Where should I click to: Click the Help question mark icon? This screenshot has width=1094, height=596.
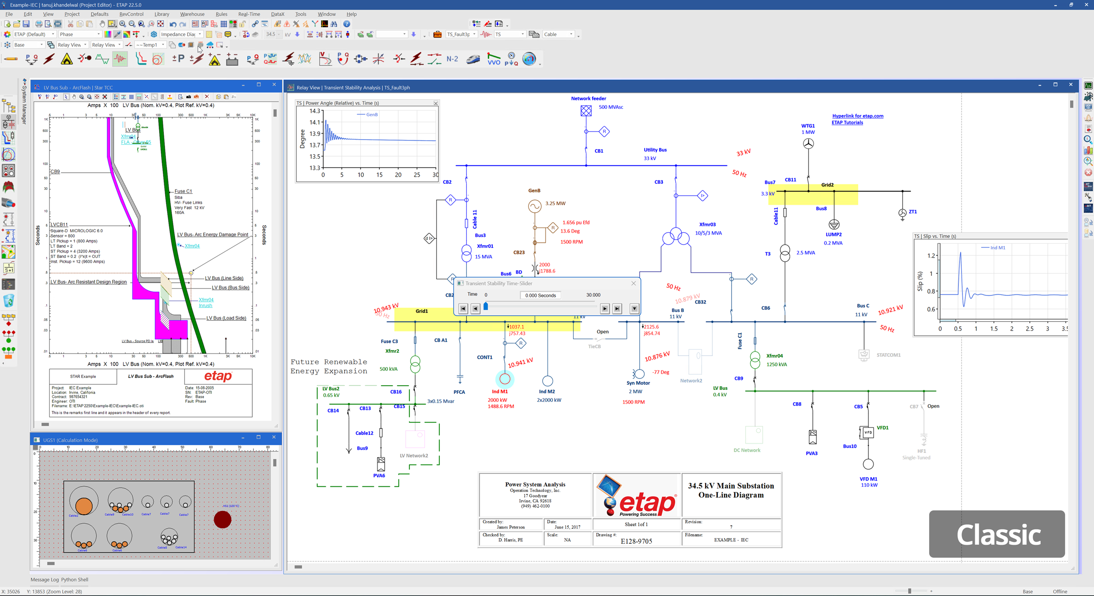[x=347, y=24]
